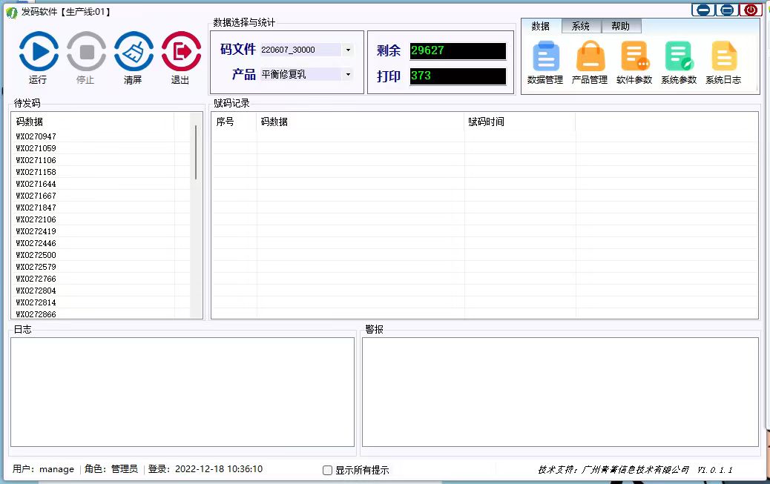Image resolution: width=770 pixels, height=484 pixels.
Task: Select the 数据 tab
Action: [x=541, y=27]
